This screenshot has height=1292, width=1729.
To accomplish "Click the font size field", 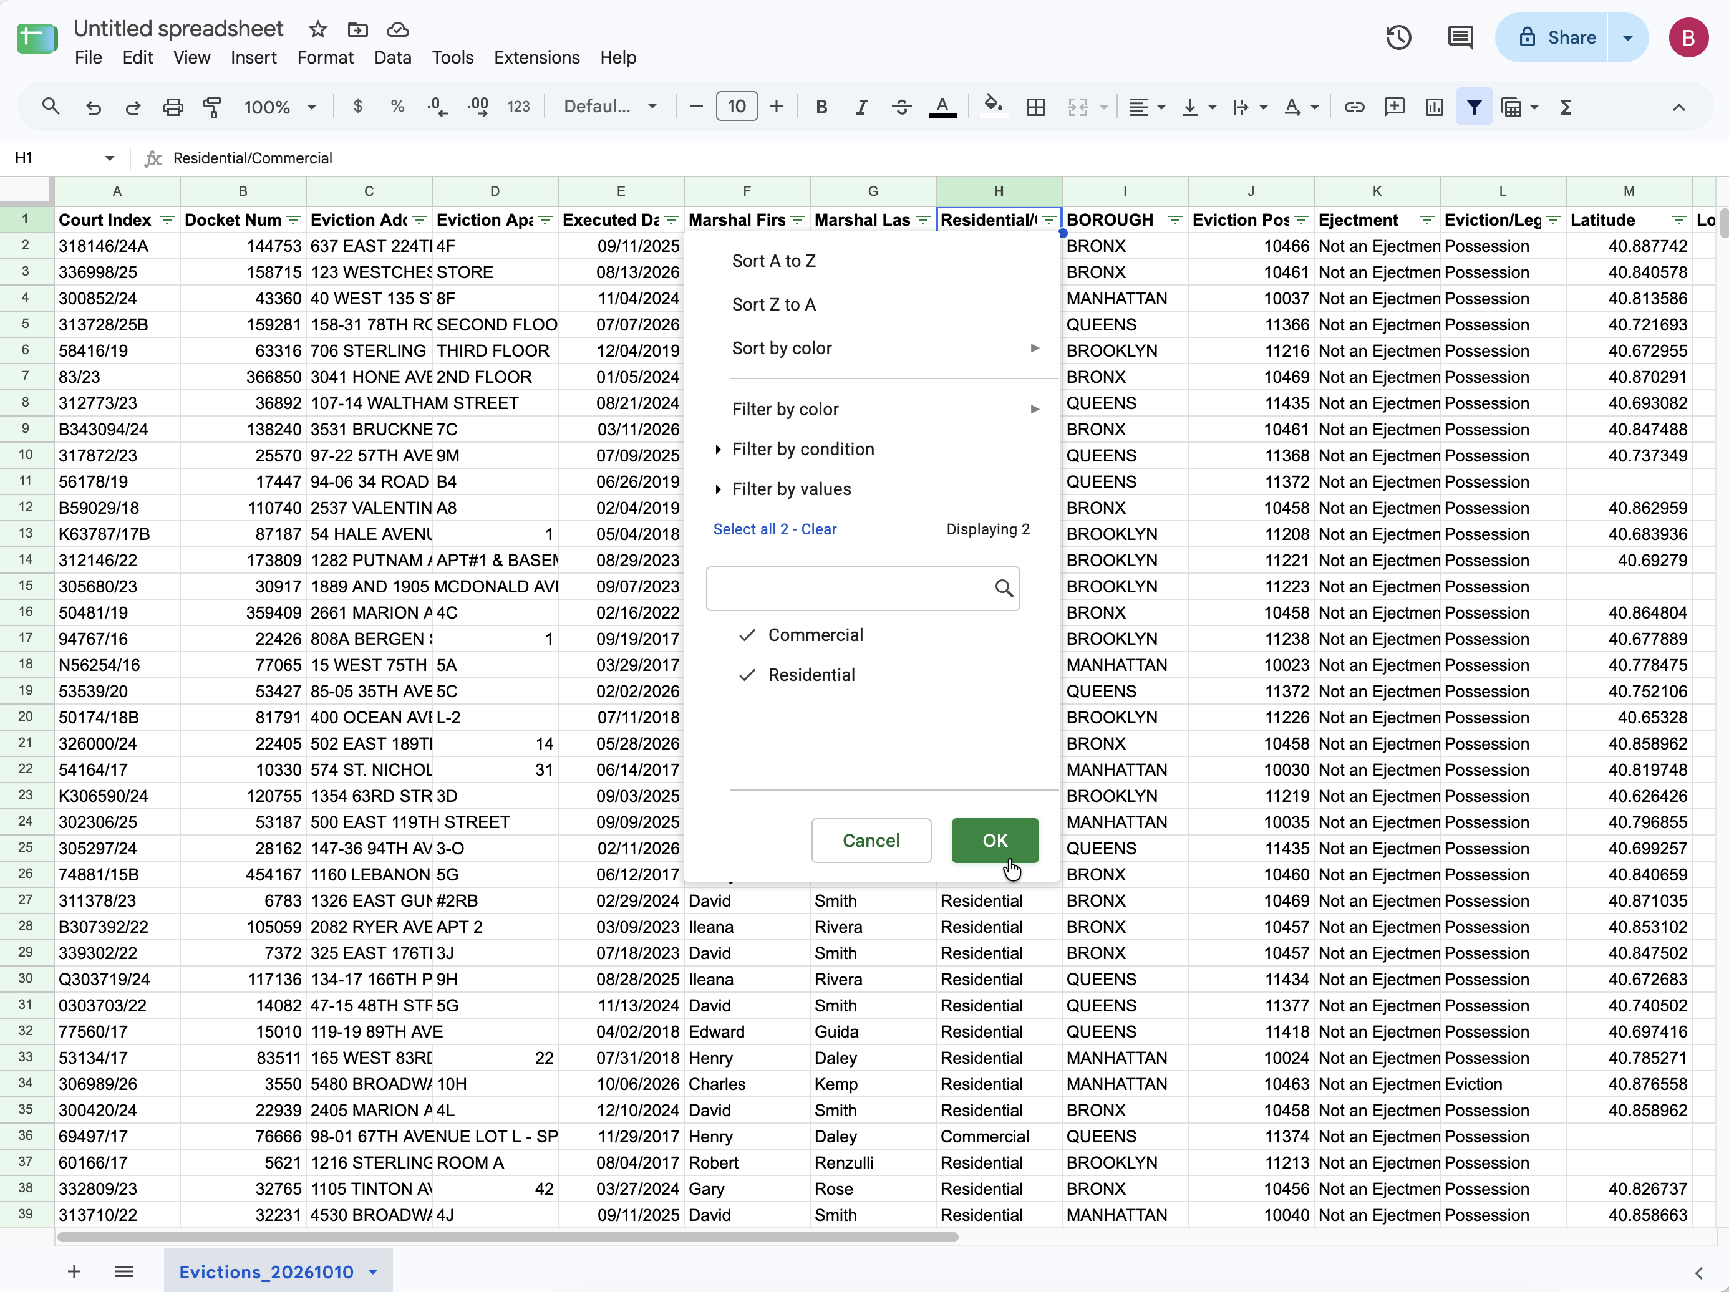I will click(736, 106).
